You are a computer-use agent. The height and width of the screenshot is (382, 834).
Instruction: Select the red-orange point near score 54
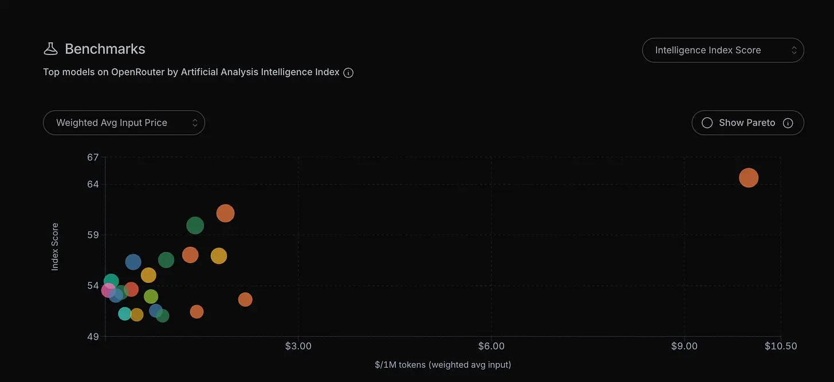(x=131, y=289)
